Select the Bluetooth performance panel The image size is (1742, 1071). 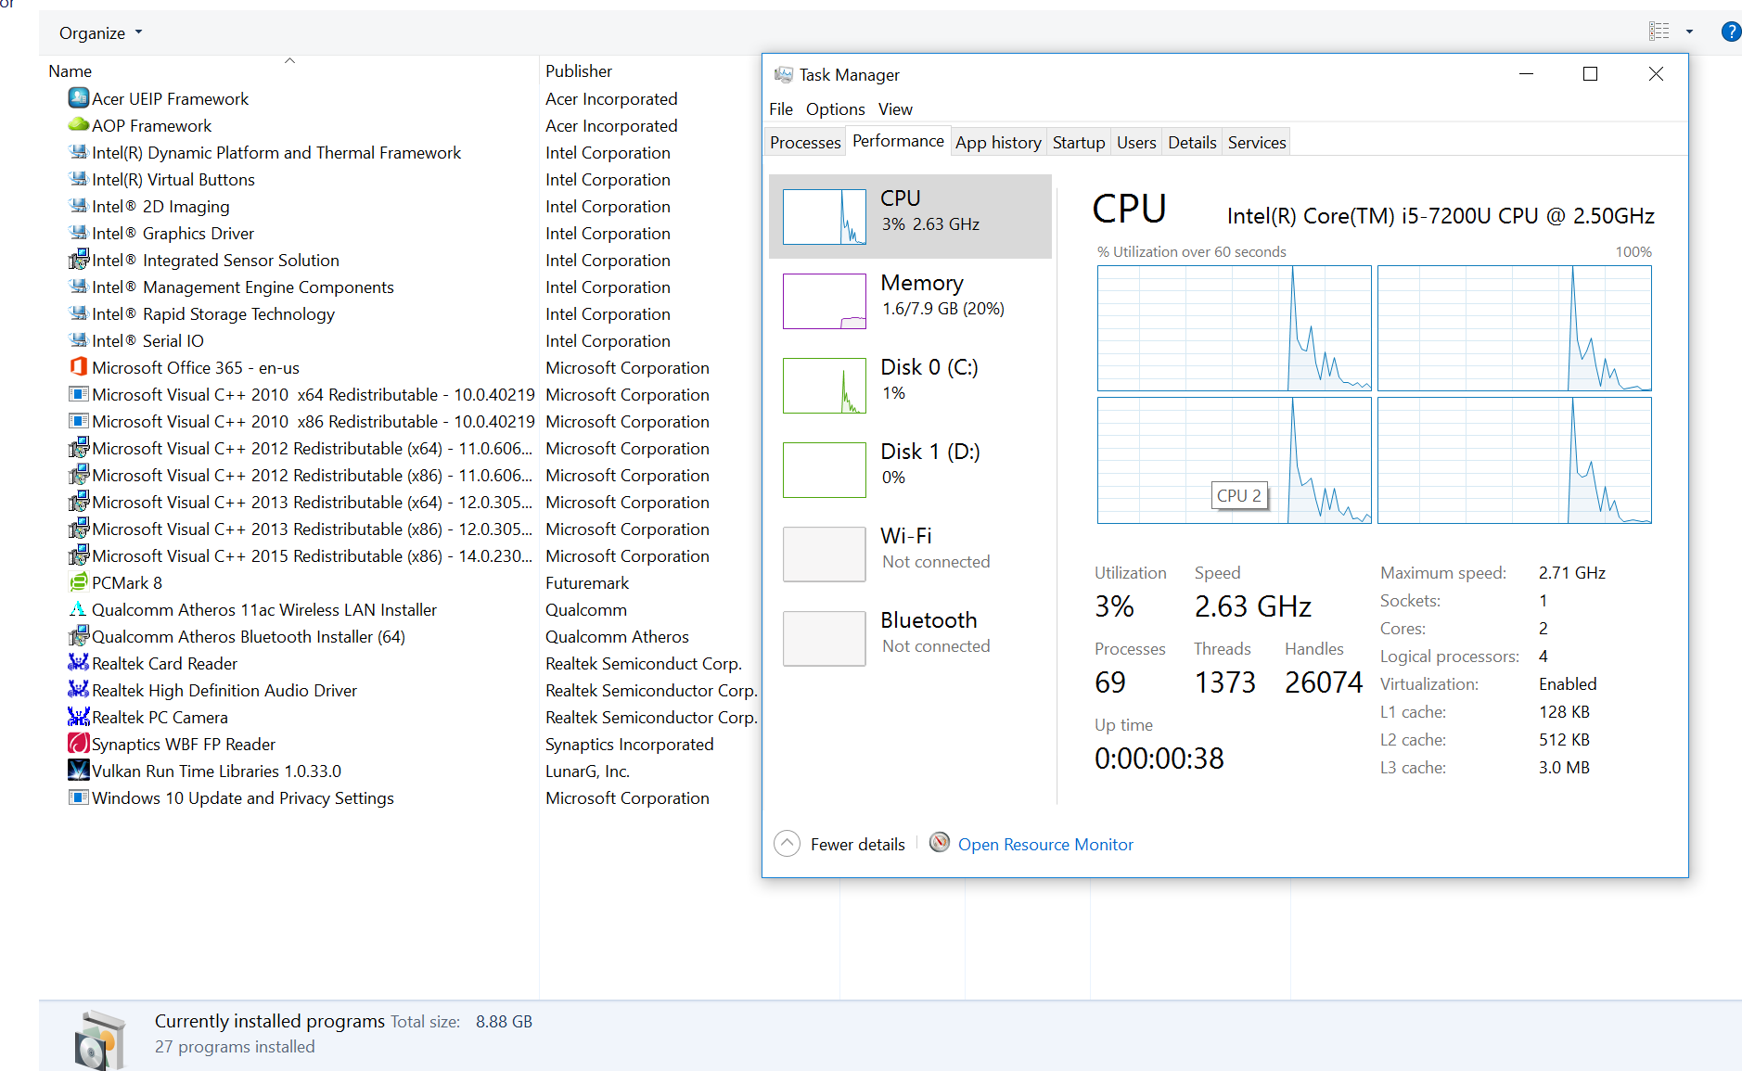(x=910, y=638)
